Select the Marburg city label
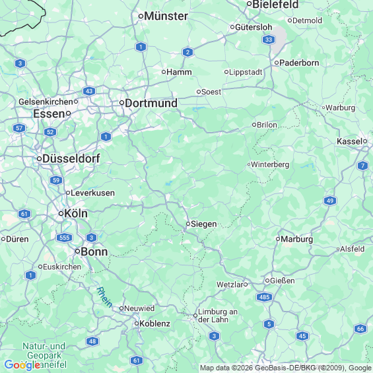The width and height of the screenshot is (373, 373). (296, 239)
